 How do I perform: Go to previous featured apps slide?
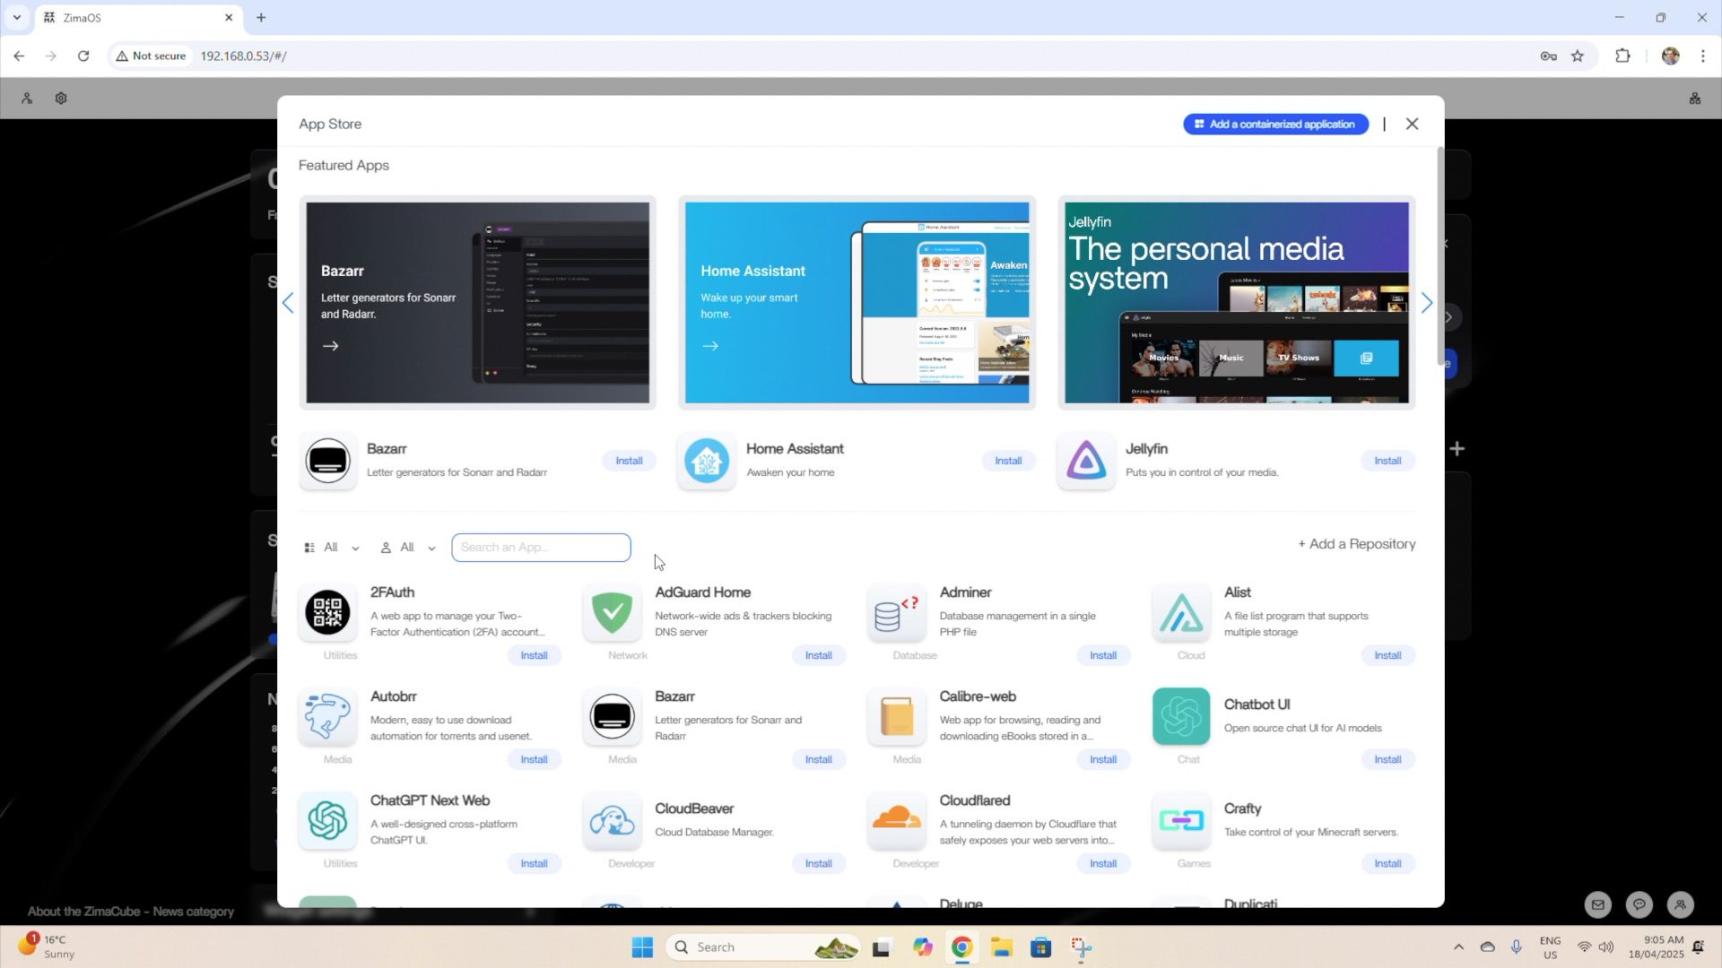click(x=288, y=303)
